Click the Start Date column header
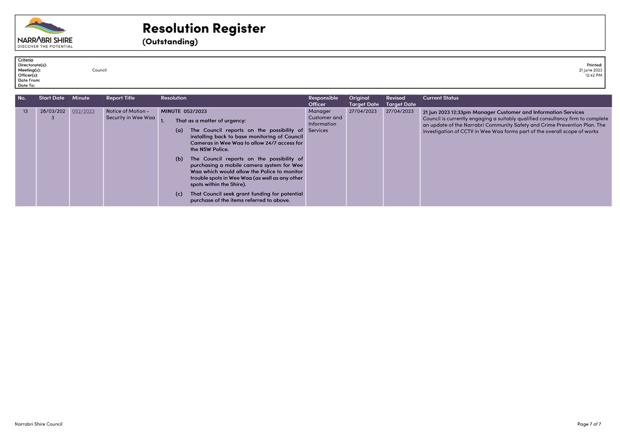The image size is (620, 439). 51,98
